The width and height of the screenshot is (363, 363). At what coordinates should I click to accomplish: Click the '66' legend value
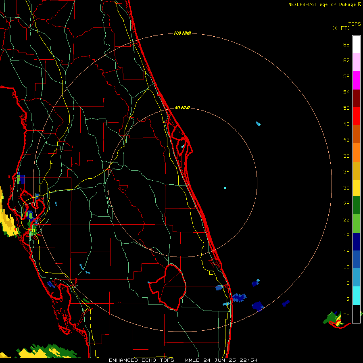(x=346, y=44)
